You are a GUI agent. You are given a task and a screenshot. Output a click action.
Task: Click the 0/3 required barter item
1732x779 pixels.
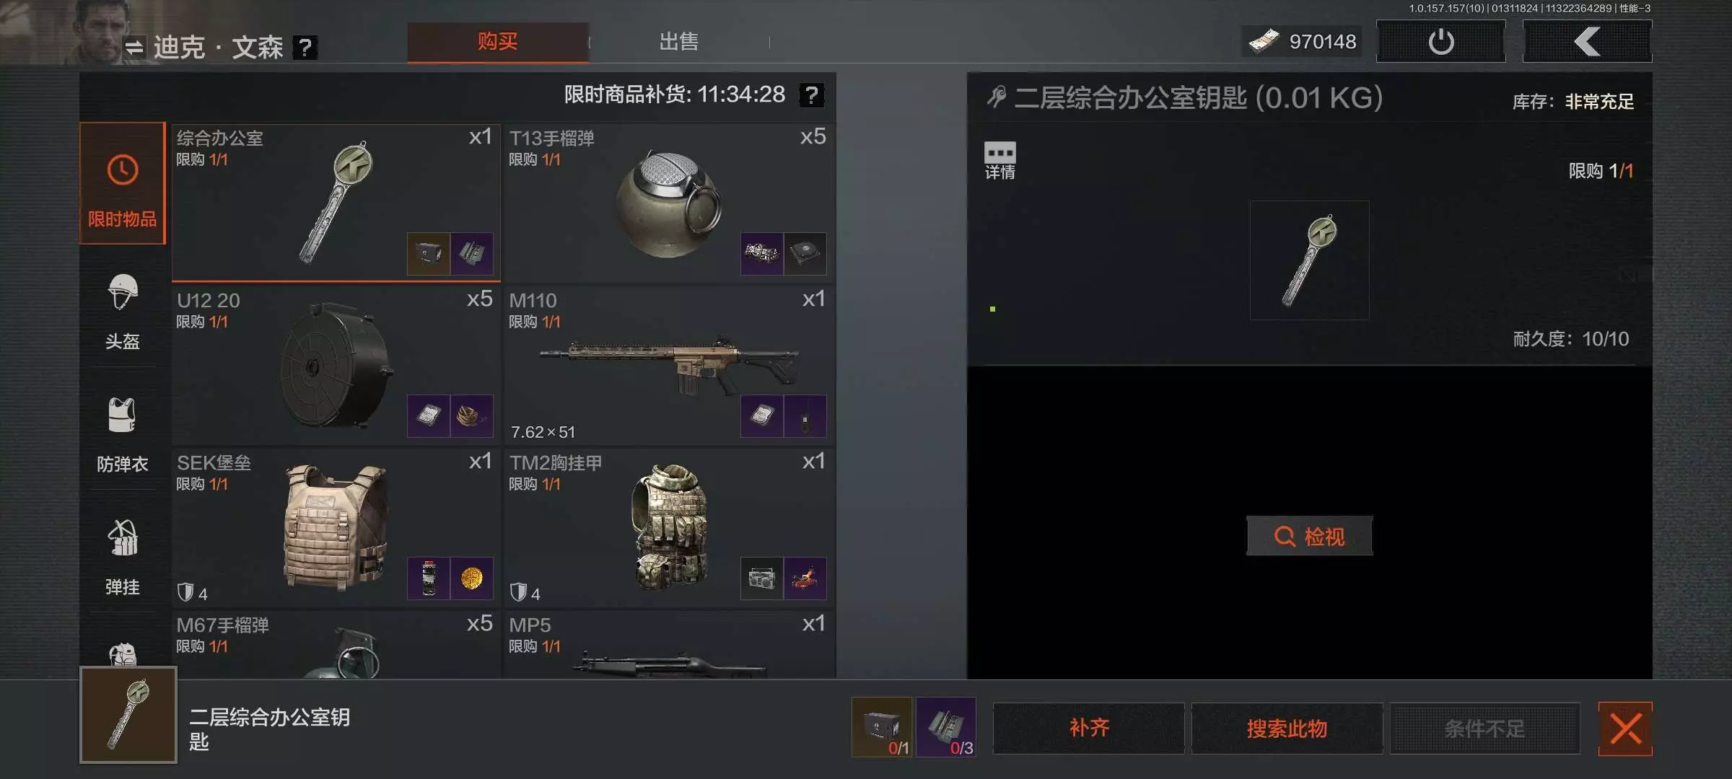[x=946, y=727]
